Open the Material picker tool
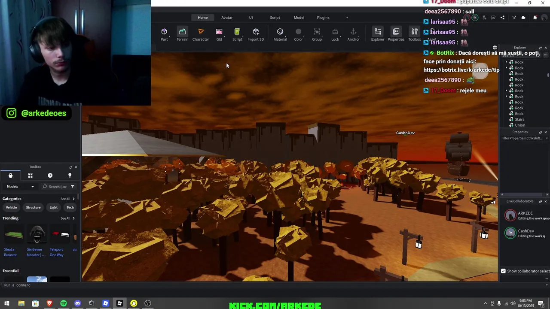 tap(280, 34)
